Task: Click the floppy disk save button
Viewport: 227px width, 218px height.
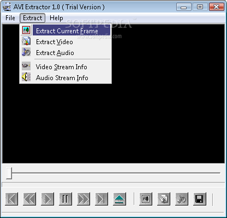Action: [x=200, y=199]
